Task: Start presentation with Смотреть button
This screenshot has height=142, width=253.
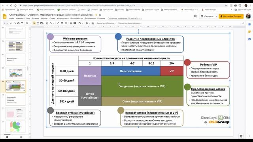Action: click(x=207, y=16)
